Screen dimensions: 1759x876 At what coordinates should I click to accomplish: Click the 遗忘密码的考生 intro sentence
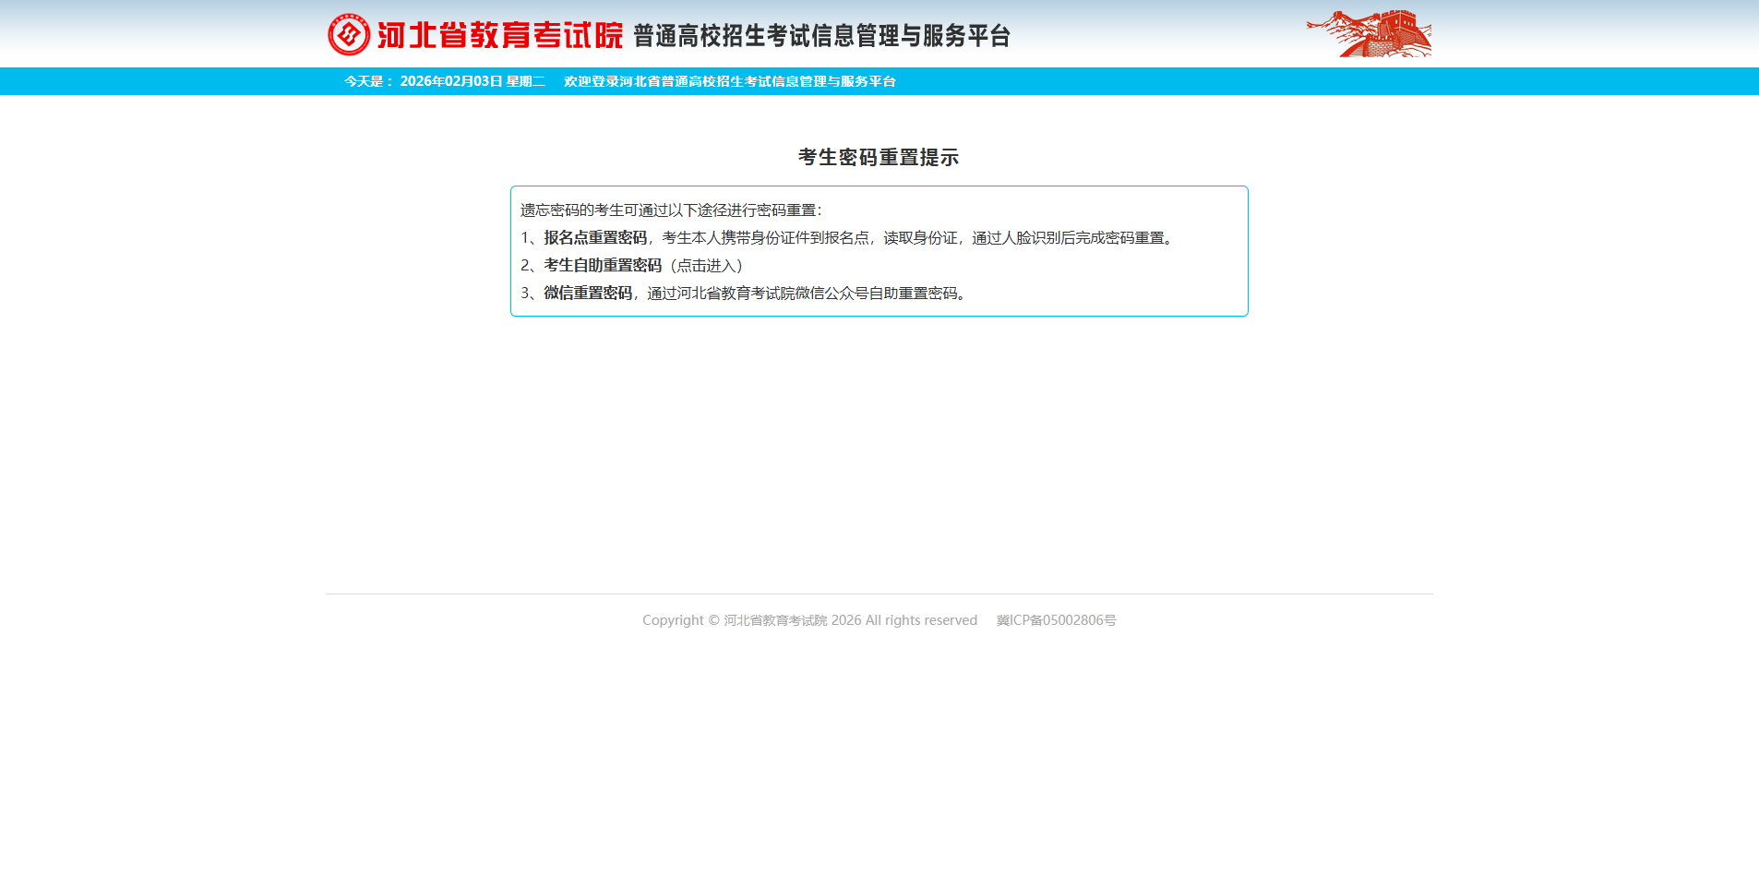pyautogui.click(x=670, y=210)
